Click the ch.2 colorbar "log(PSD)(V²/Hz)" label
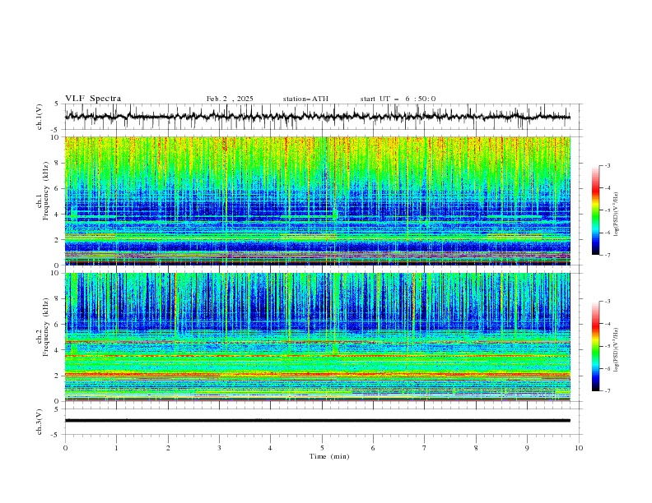Image resolution: width=652 pixels, height=503 pixels. click(616, 350)
